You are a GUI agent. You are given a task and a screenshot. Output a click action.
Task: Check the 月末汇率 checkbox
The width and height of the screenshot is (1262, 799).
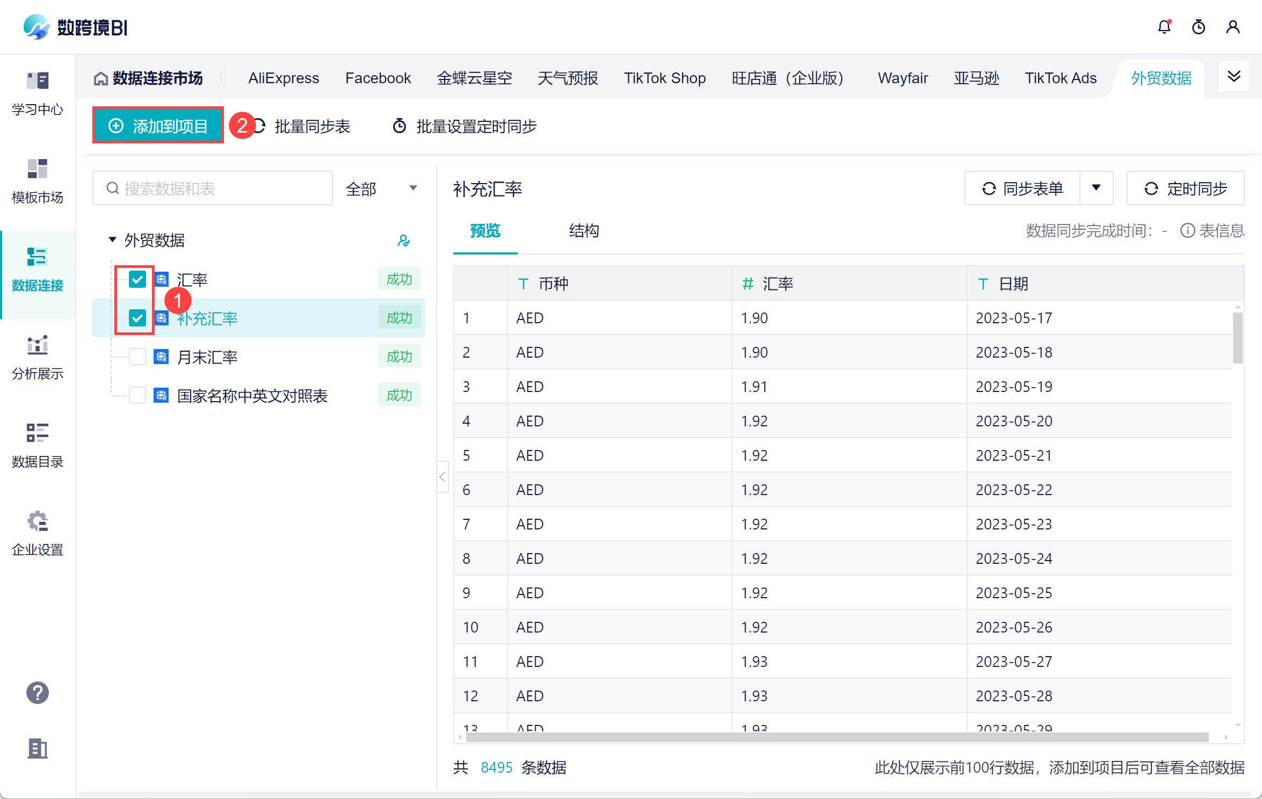[137, 357]
